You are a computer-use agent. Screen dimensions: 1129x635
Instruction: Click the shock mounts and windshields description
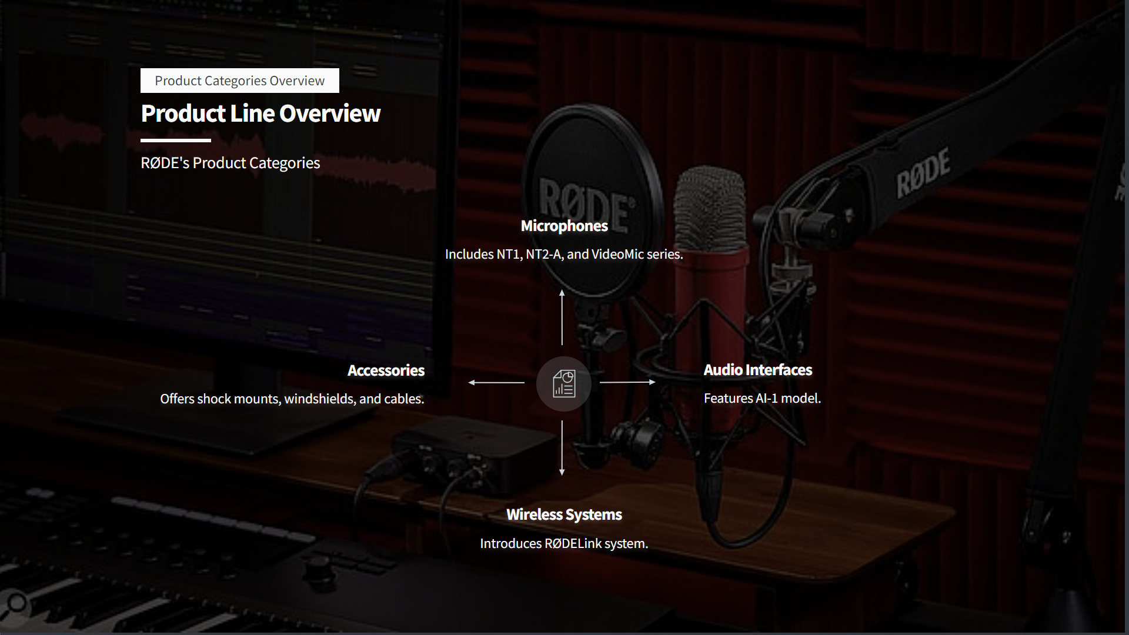pyautogui.click(x=292, y=399)
